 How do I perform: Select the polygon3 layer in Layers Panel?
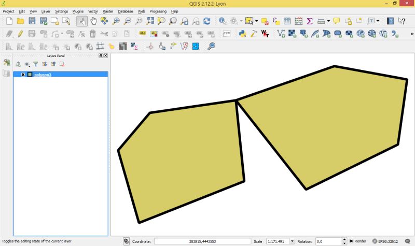point(61,75)
